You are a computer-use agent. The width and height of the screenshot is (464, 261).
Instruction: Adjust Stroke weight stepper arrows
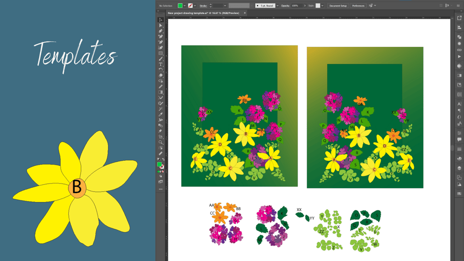(x=210, y=6)
